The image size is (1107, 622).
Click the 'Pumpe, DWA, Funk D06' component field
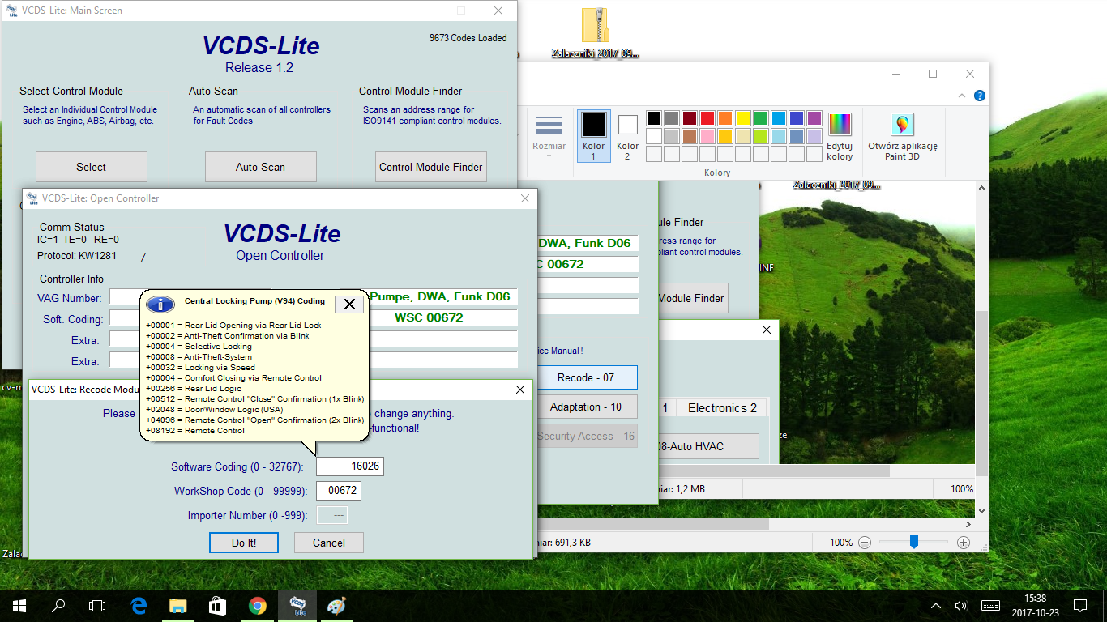coord(441,296)
